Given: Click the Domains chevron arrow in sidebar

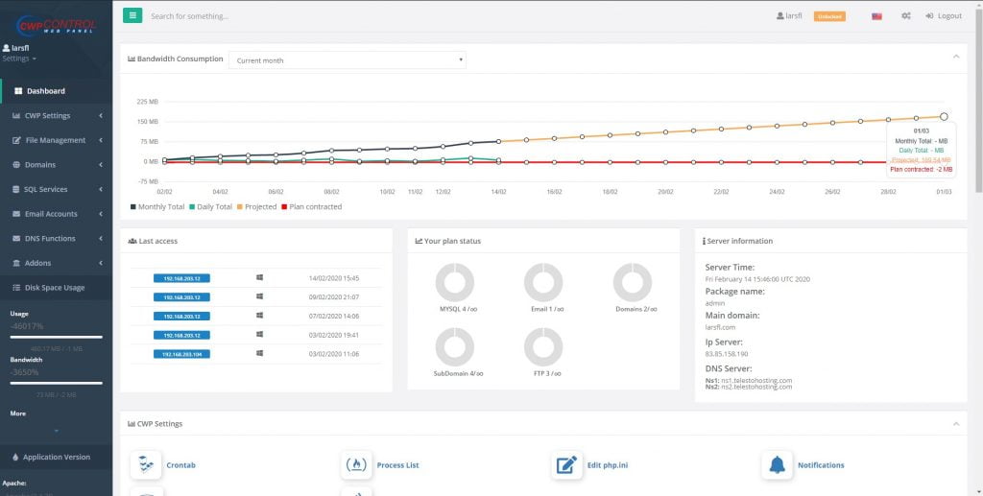Looking at the screenshot, I should pos(100,165).
